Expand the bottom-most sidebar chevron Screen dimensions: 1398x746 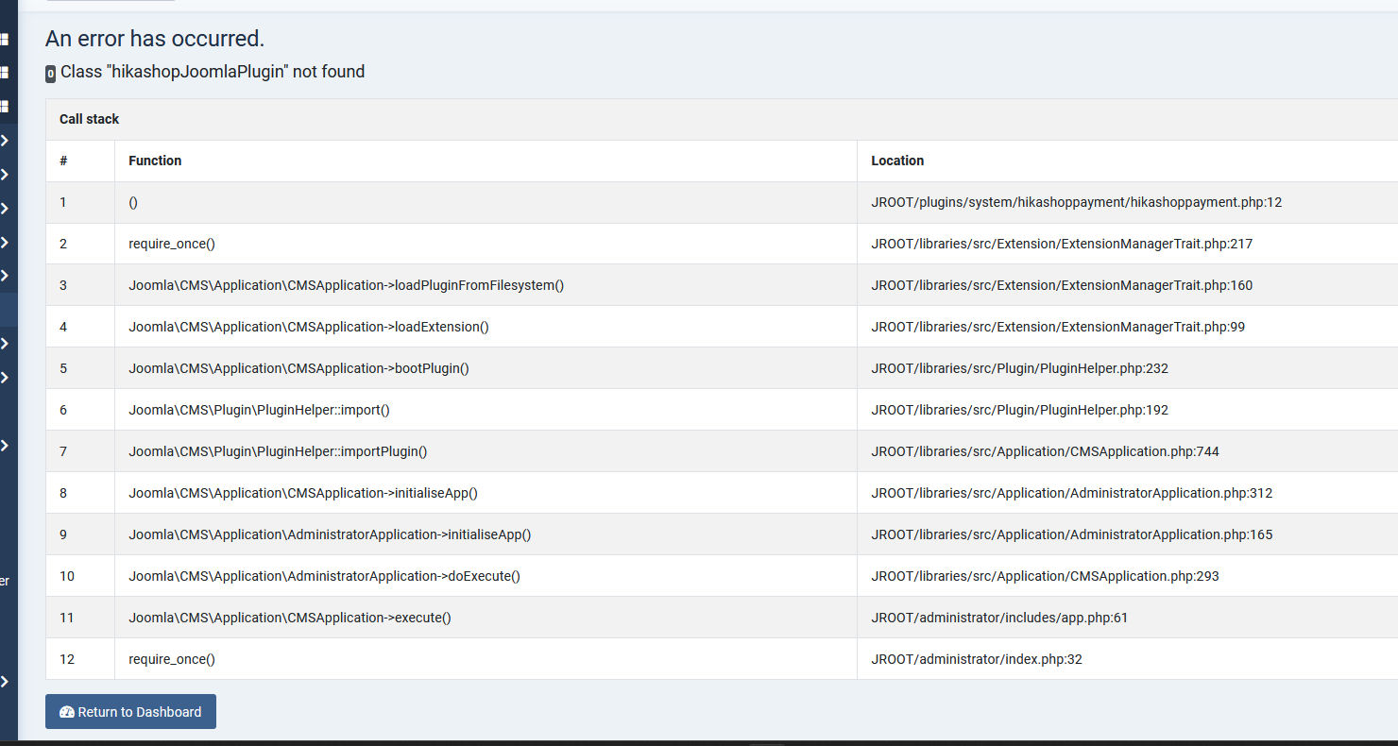(5, 681)
